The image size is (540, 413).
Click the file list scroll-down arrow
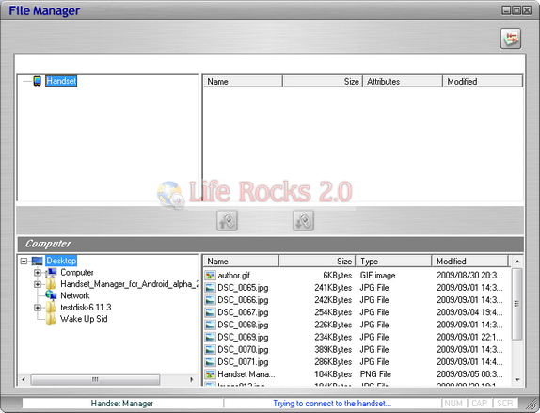pyautogui.click(x=516, y=379)
